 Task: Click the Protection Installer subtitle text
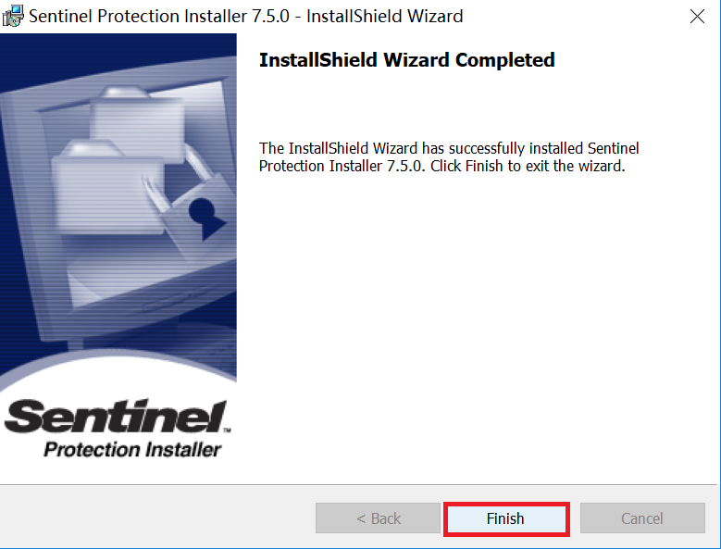[132, 451]
